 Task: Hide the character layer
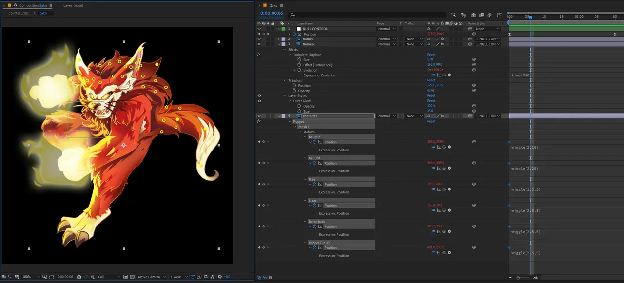pyautogui.click(x=259, y=116)
